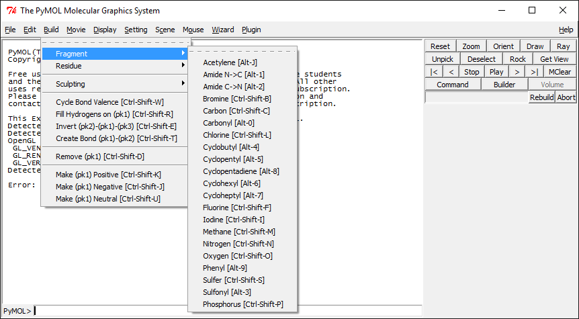579x319 pixels.
Task: Click the Orient button
Action: (x=503, y=46)
